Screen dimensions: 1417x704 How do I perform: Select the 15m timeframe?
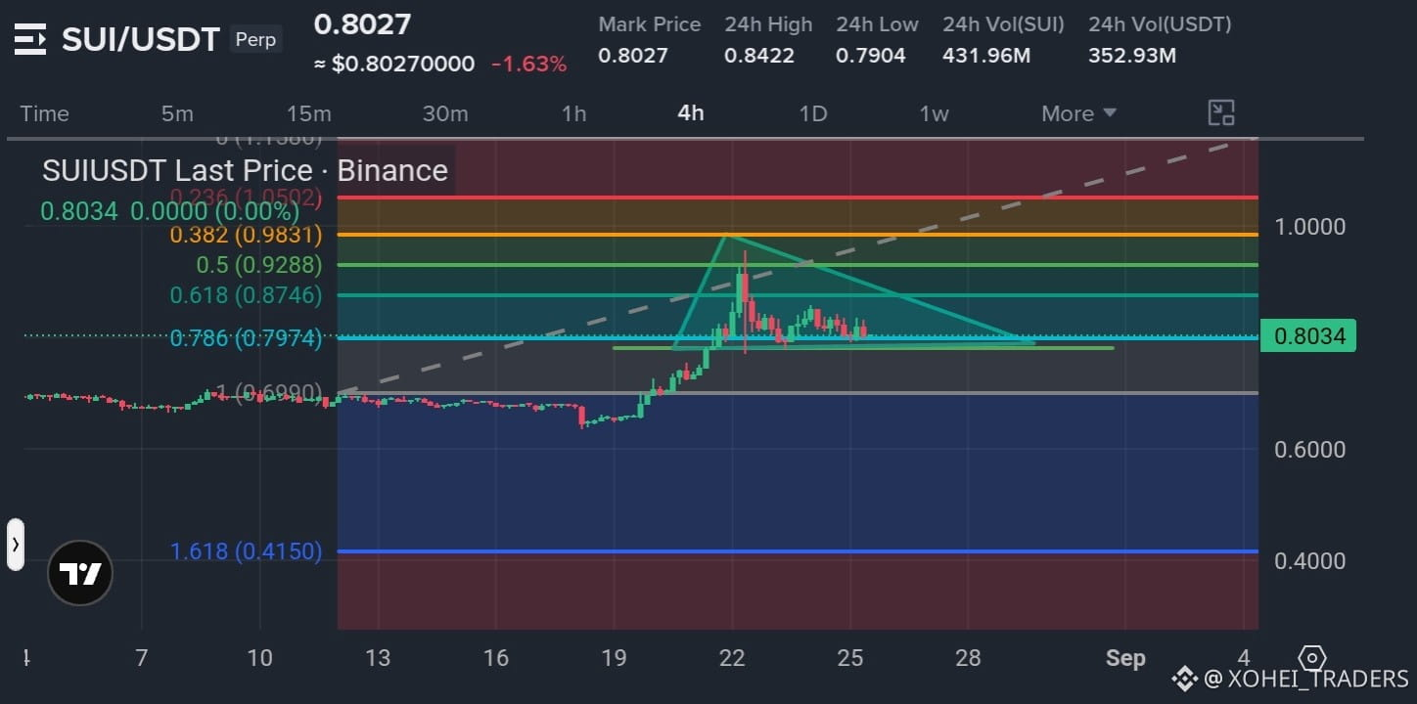(x=309, y=113)
